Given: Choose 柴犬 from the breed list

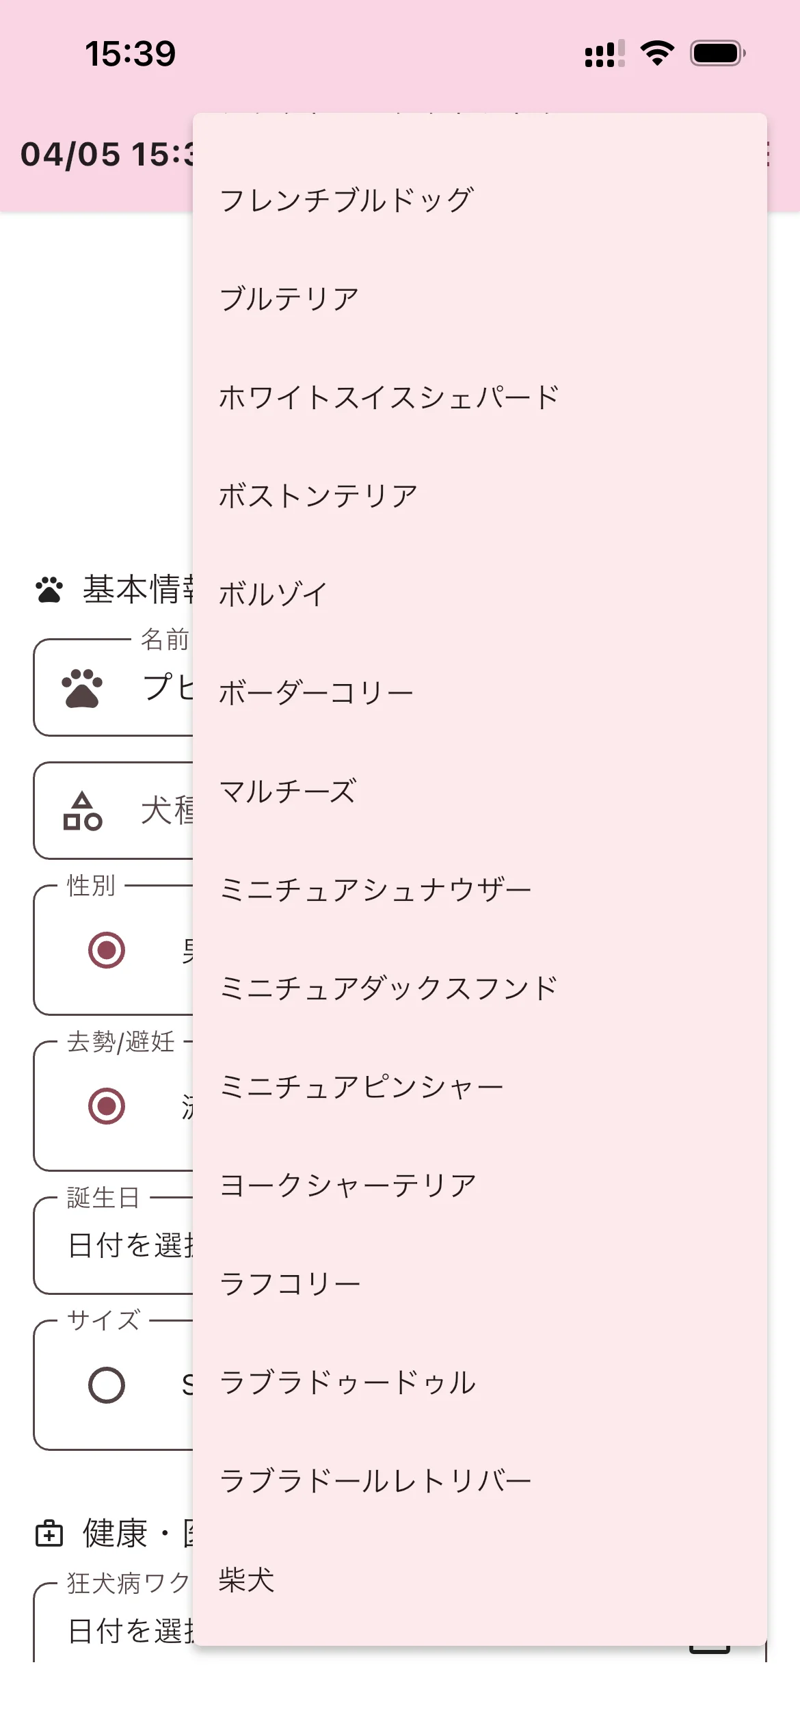Looking at the screenshot, I should coord(246,1579).
